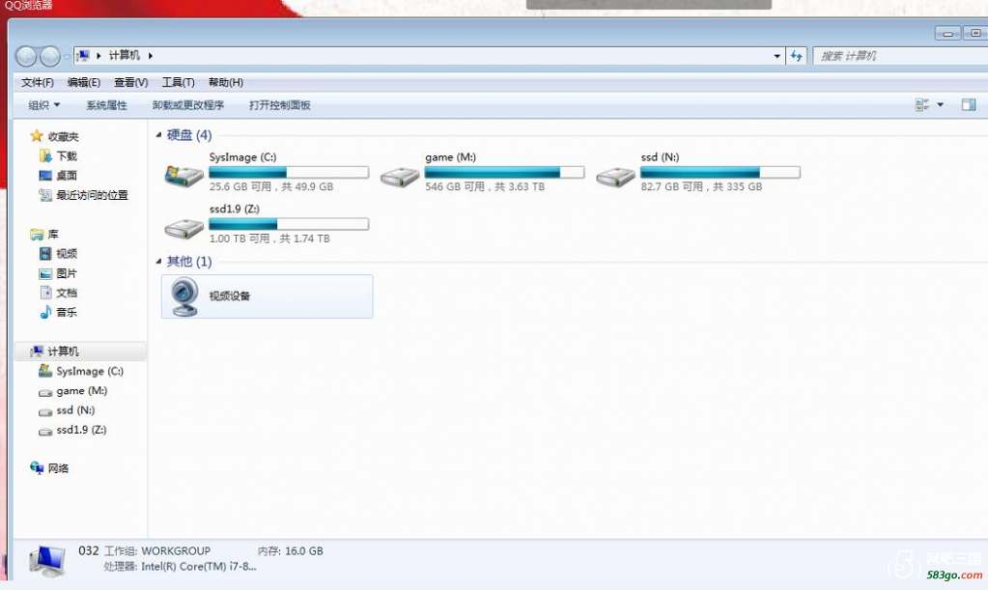Click the 工作组: WORKGROUP detail text
Screen dimensions: 988x590
tap(156, 551)
